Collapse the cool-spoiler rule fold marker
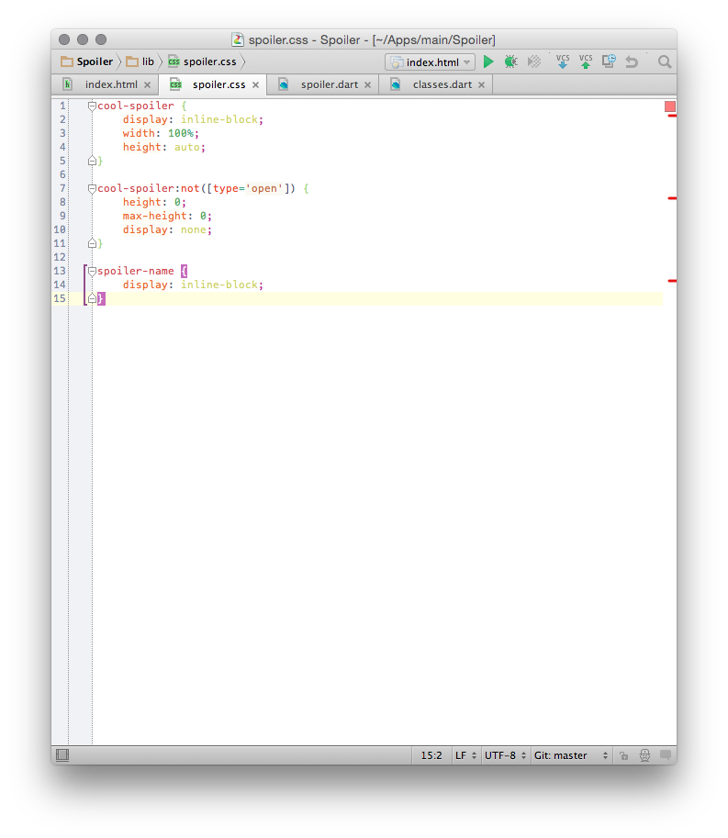728x838 pixels. [x=92, y=106]
